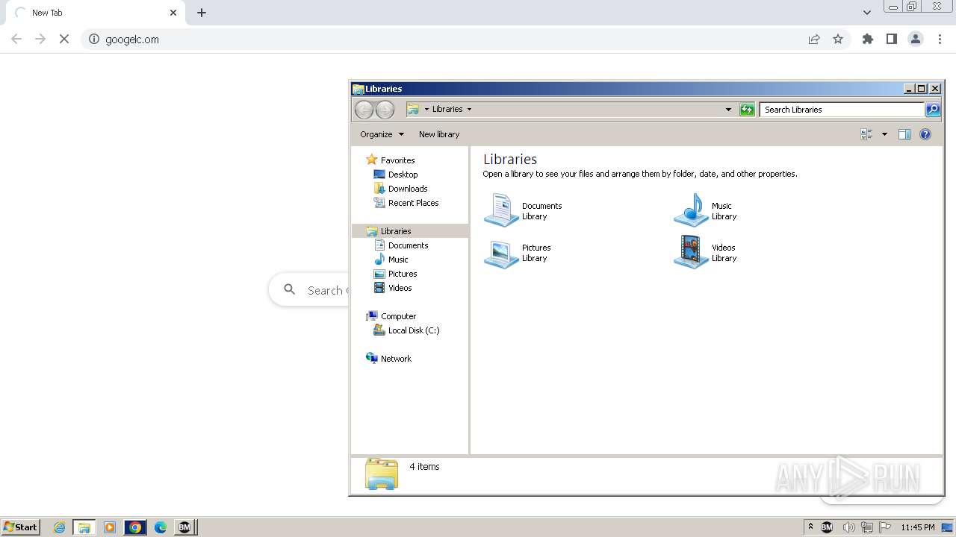The height and width of the screenshot is (537, 956).
Task: Open the Windows Start menu
Action: click(20, 527)
